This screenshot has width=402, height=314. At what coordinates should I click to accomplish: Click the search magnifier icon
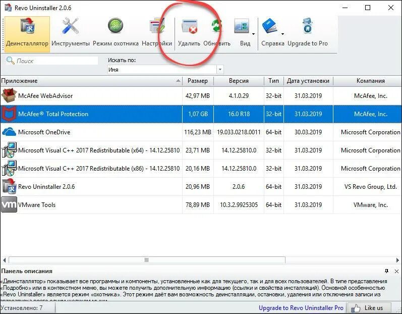tap(10, 61)
